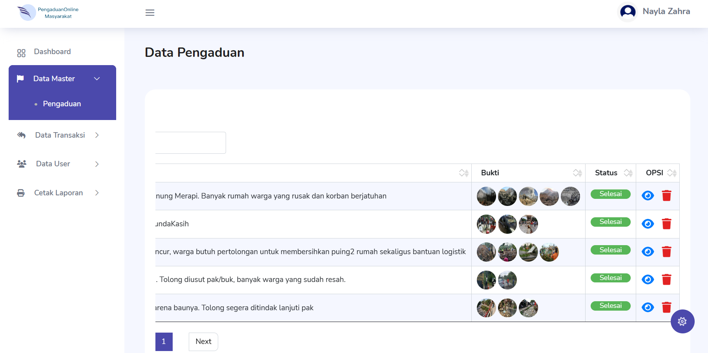Open first evidence photo of Merapi row
The width and height of the screenshot is (708, 353).
[x=486, y=196]
